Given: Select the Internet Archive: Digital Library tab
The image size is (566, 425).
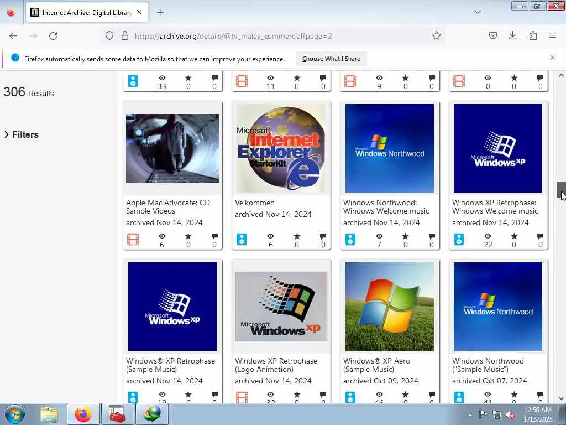Looking at the screenshot, I should [x=87, y=13].
